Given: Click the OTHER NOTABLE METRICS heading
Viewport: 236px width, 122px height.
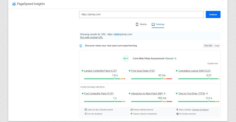Looking at the screenshot, I should click(92, 87).
